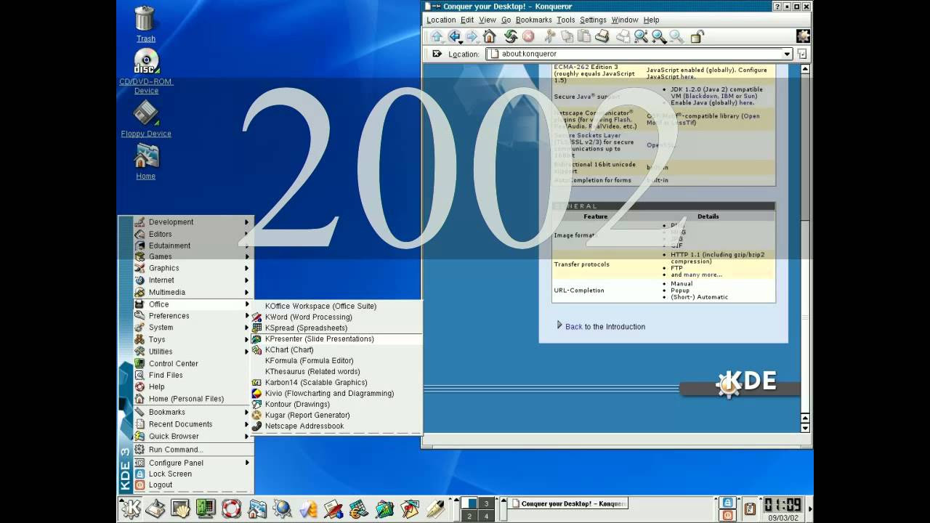This screenshot has width=930, height=523.
Task: Open the Location menu in Konqueror
Action: click(x=441, y=20)
